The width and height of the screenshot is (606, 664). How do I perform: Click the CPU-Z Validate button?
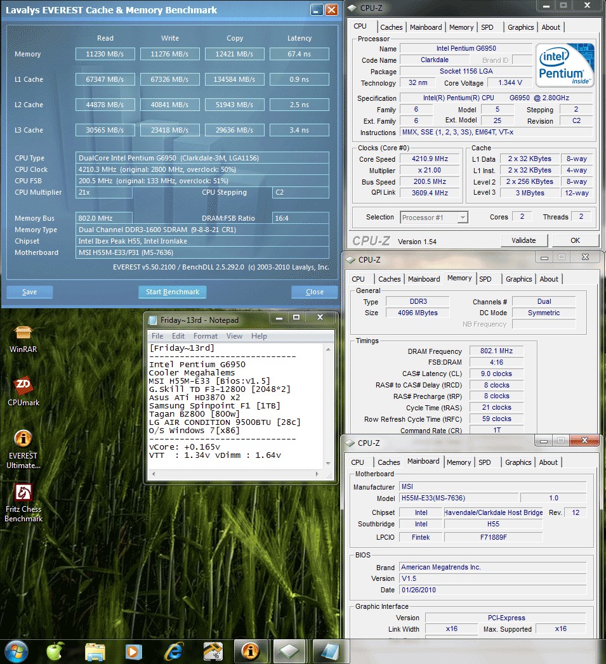point(524,240)
